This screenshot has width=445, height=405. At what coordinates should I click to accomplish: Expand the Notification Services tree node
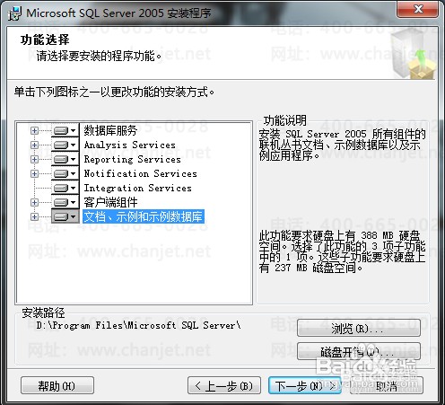[x=34, y=173]
